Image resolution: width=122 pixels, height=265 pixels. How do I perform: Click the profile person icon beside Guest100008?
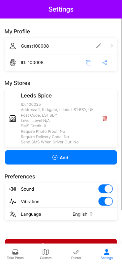tap(13, 46)
